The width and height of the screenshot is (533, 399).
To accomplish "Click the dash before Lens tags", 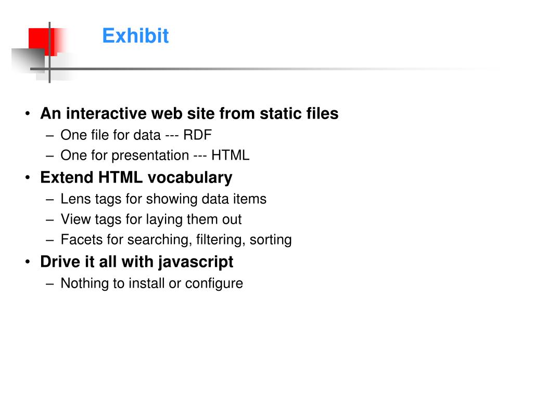I will click(50, 200).
